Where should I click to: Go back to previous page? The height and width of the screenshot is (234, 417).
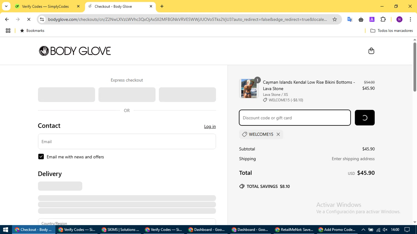pyautogui.click(x=7, y=19)
